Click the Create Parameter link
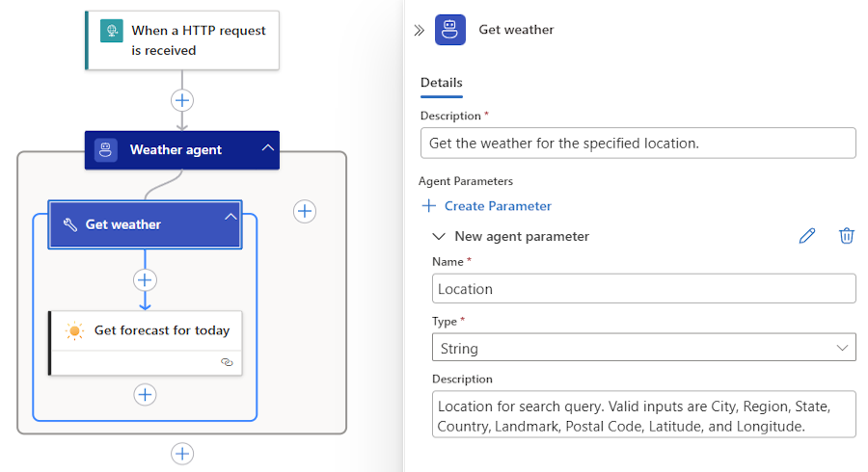Viewport: 868px width, 472px height. pyautogui.click(x=498, y=206)
